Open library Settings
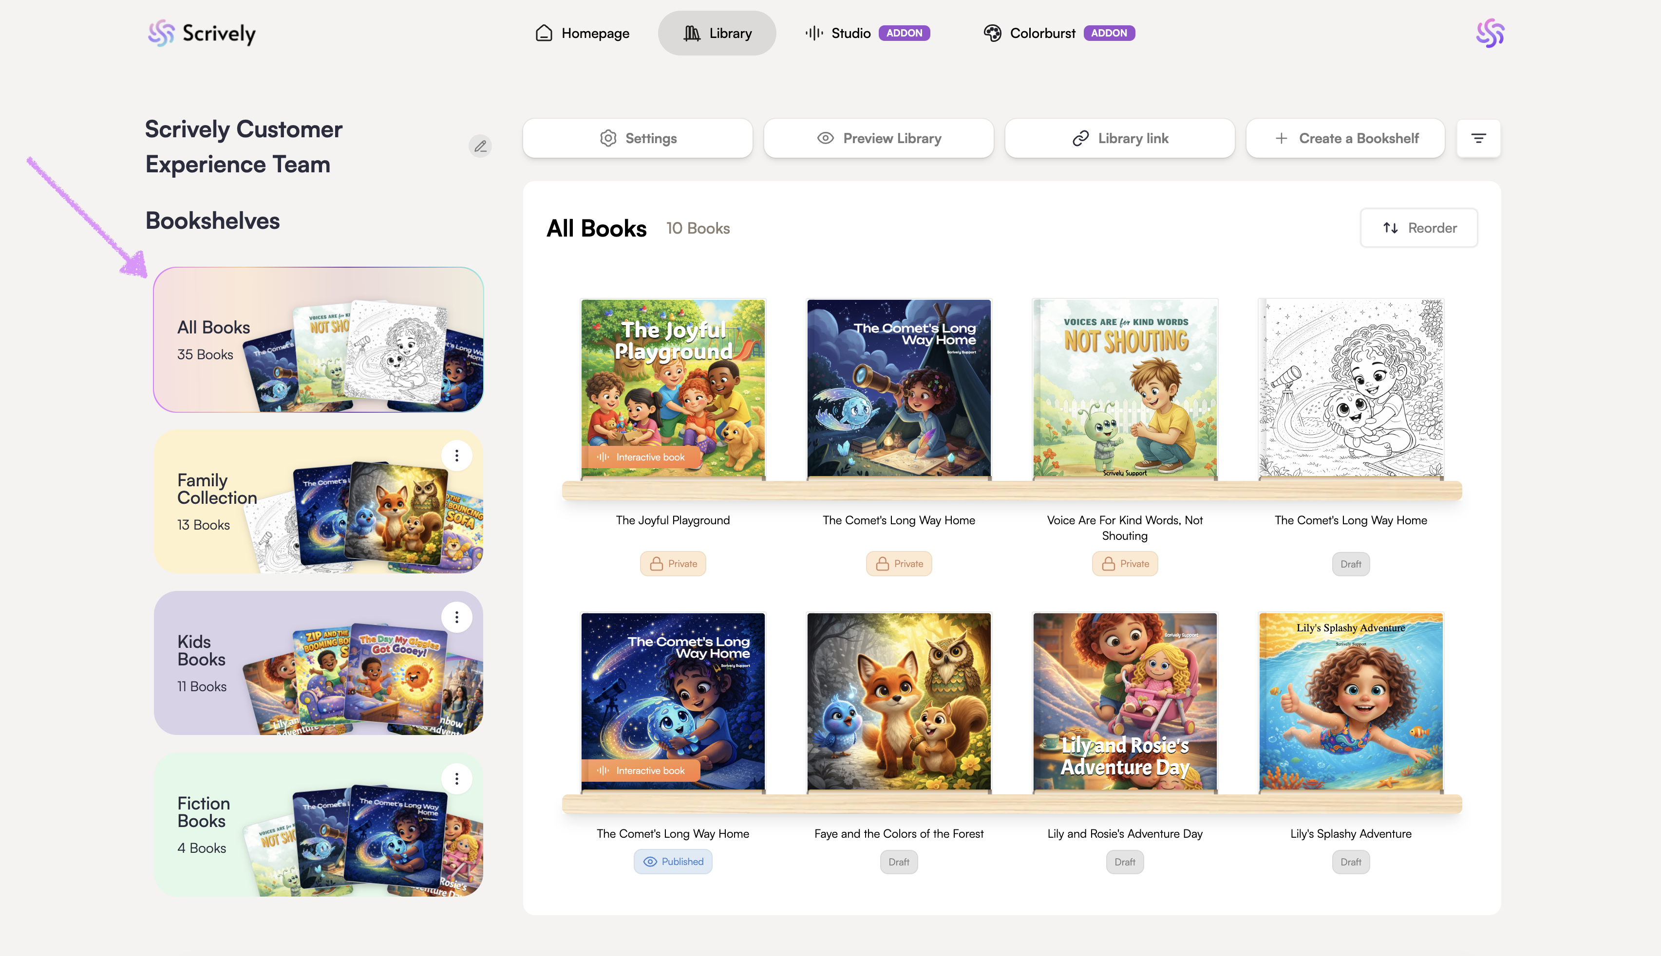Viewport: 1661px width, 956px height. point(637,139)
